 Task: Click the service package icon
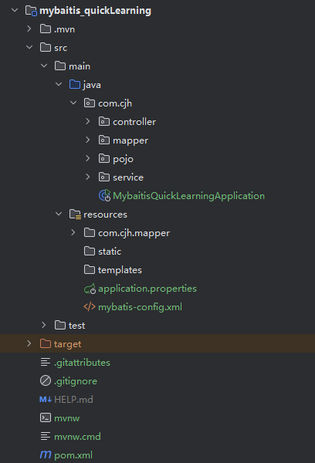pyautogui.click(x=104, y=177)
